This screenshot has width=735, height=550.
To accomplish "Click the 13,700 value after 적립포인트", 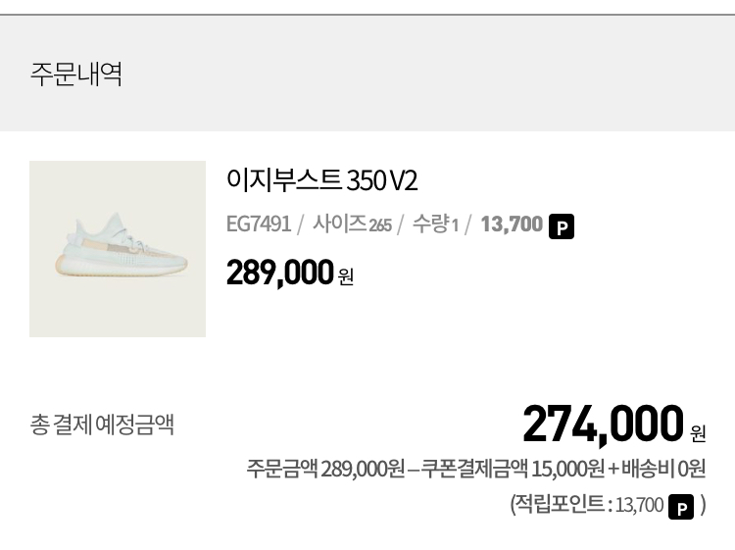I will click(x=639, y=506).
